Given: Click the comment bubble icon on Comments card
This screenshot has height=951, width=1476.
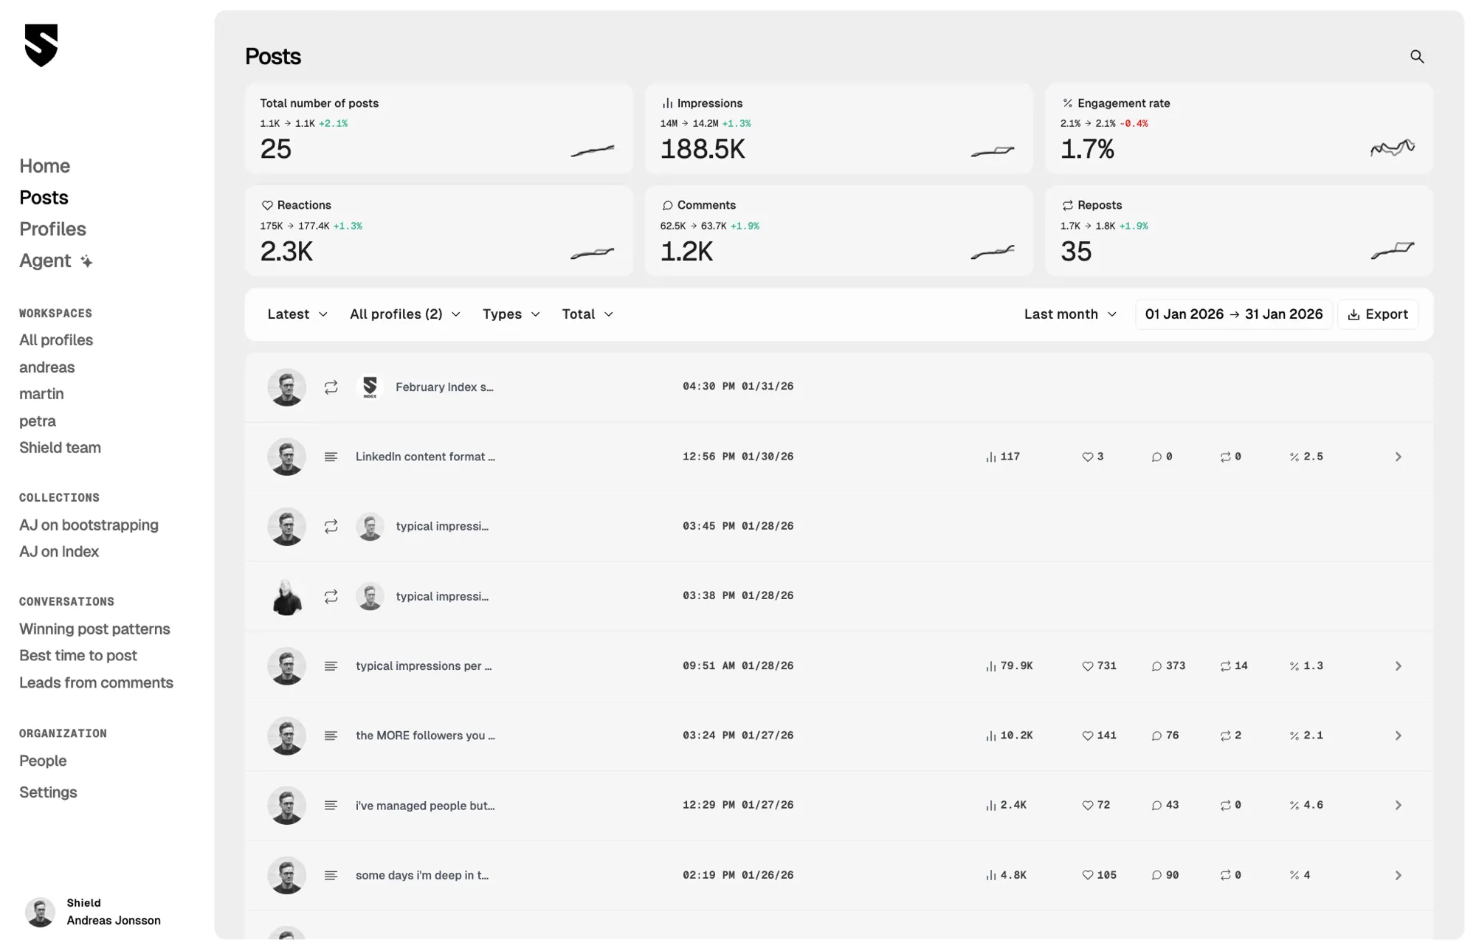Looking at the screenshot, I should 669,204.
